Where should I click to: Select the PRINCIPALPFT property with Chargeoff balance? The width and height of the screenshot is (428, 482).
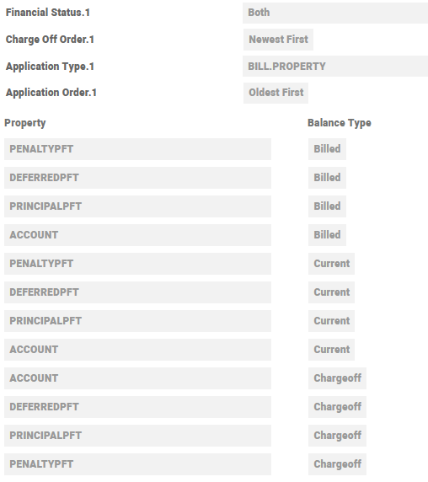click(x=137, y=436)
